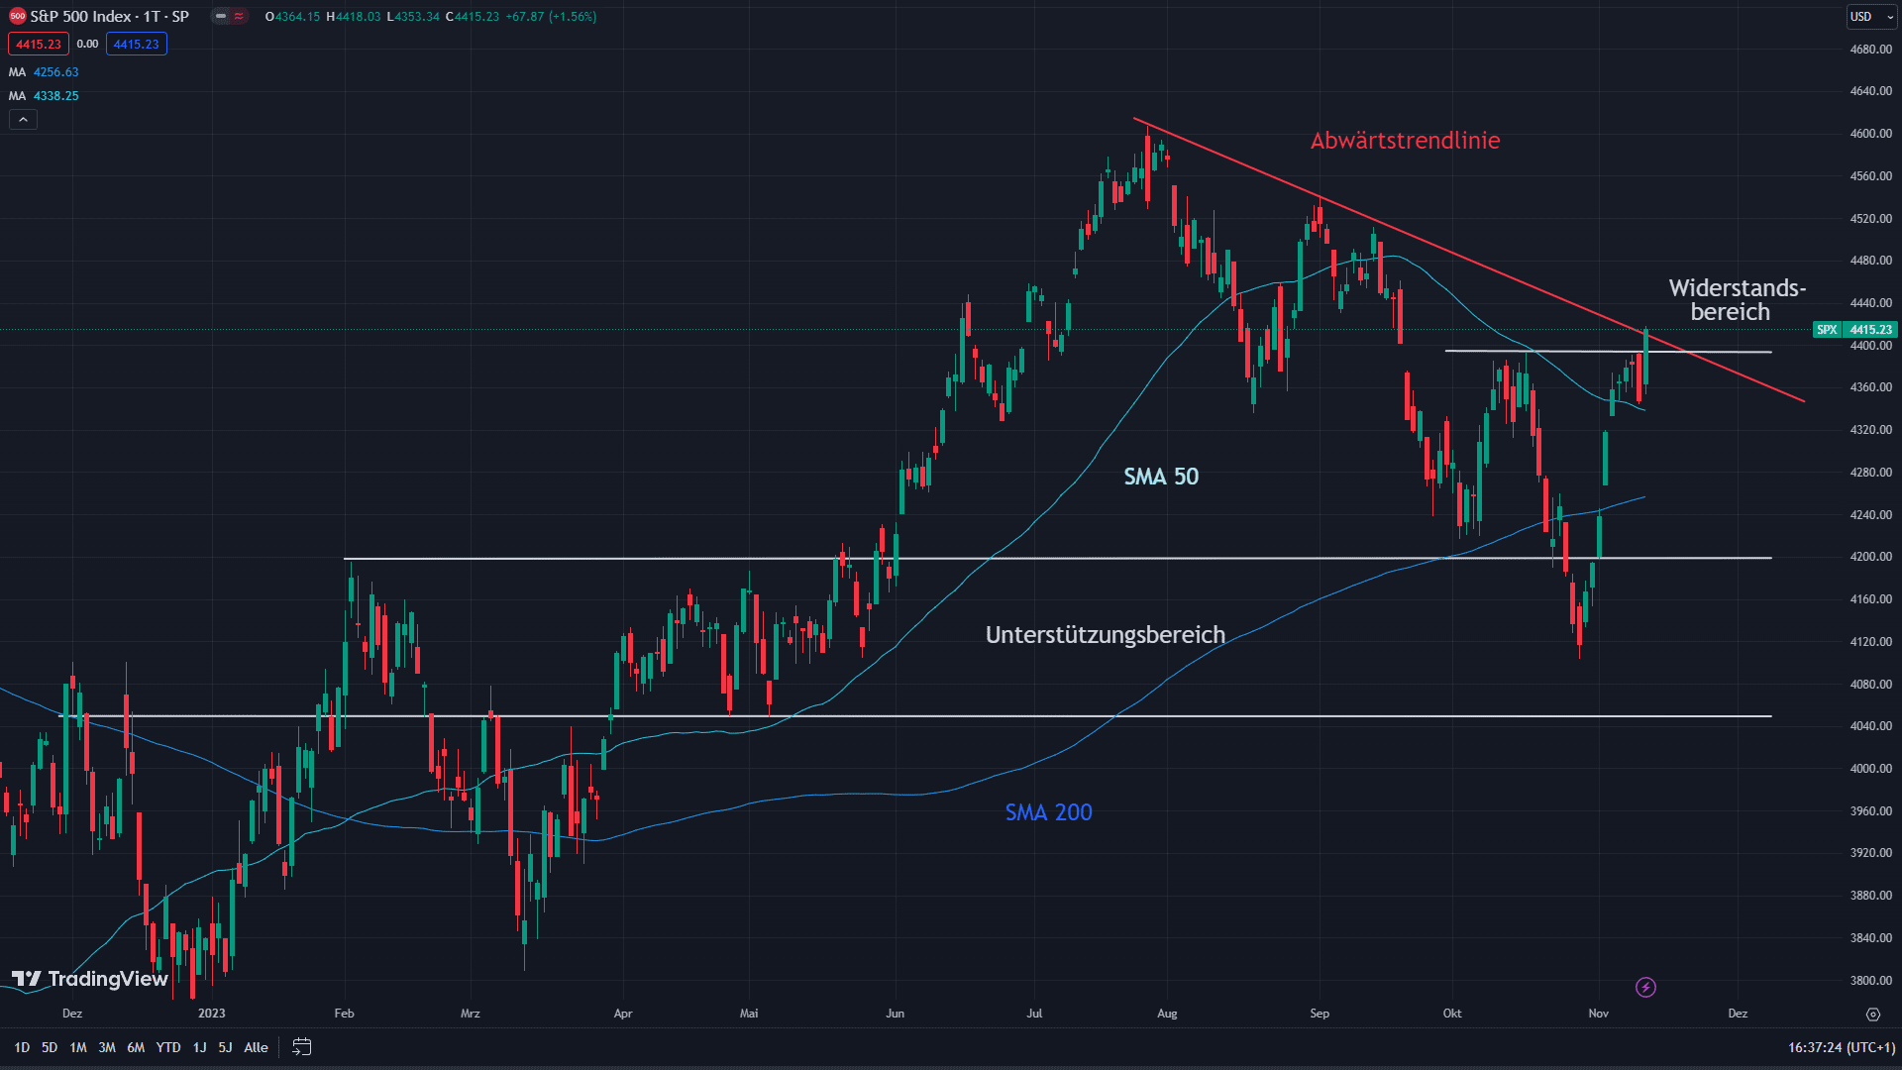Select the MA 4338.25 indicator legend
Image resolution: width=1902 pixels, height=1070 pixels.
pos(44,96)
